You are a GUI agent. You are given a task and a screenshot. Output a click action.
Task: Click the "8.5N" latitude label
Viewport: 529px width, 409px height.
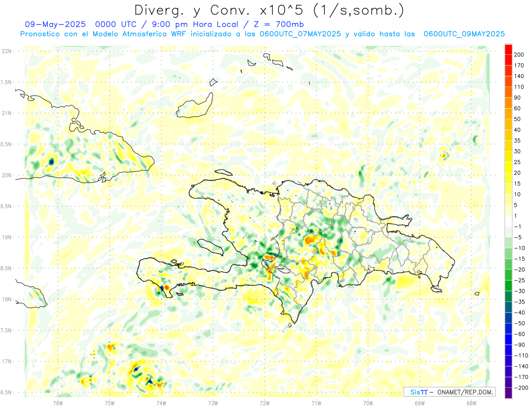click(6, 268)
